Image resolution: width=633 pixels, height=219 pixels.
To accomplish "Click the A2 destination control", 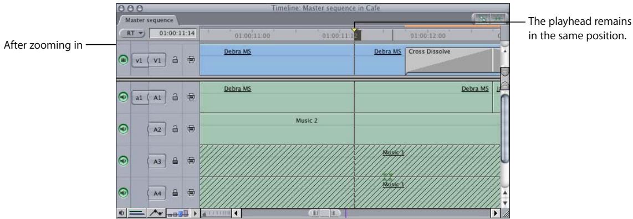I will click(x=157, y=129).
